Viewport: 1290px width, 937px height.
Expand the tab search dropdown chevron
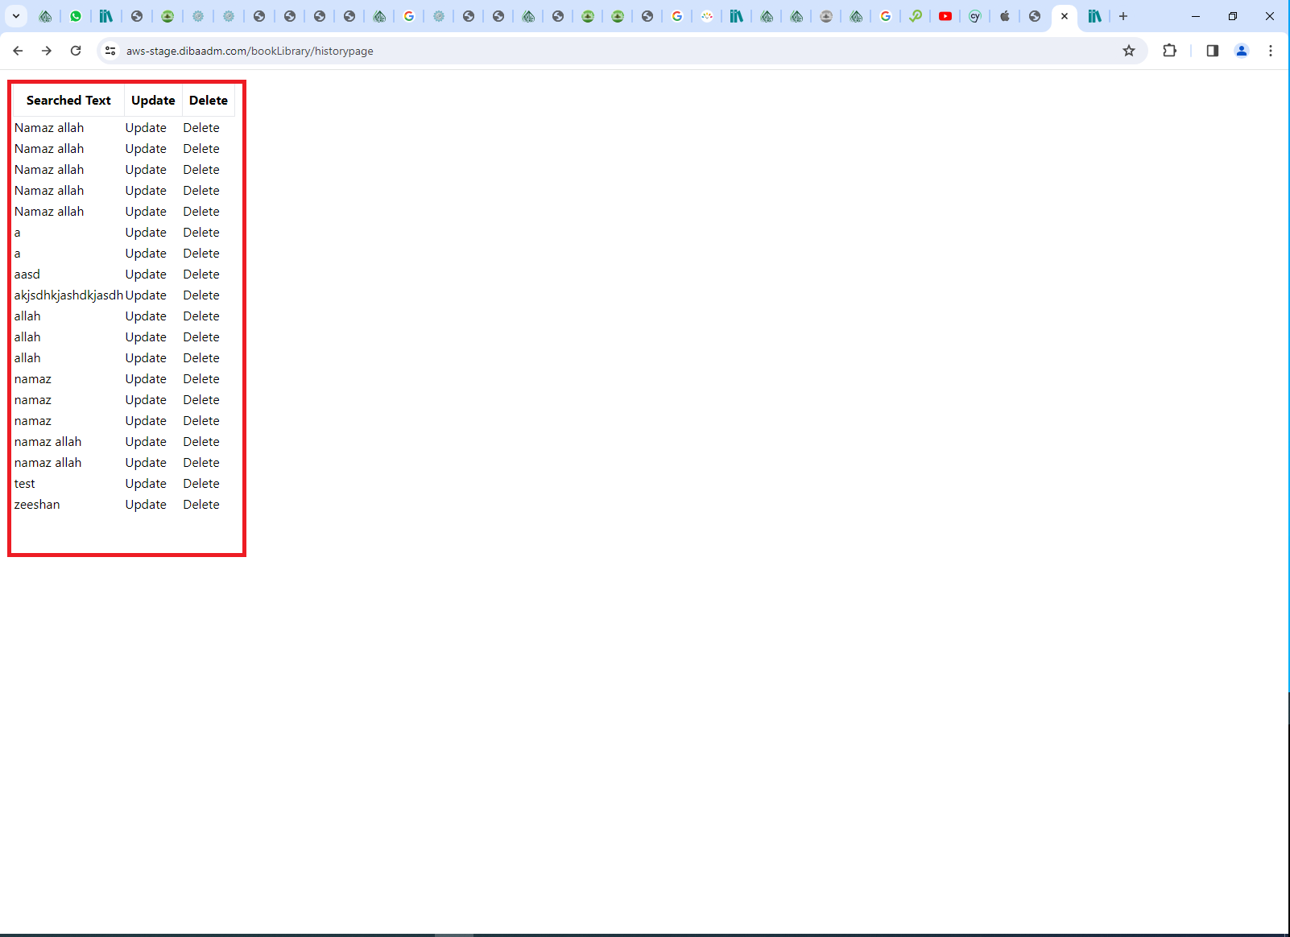coord(15,16)
